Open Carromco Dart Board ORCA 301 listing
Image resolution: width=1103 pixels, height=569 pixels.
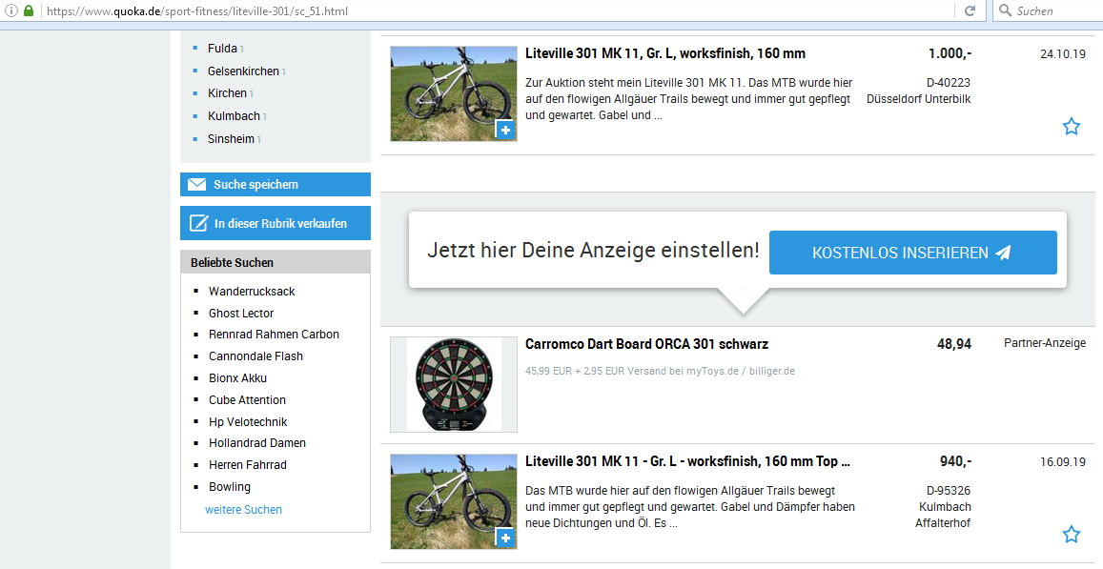[x=646, y=344]
